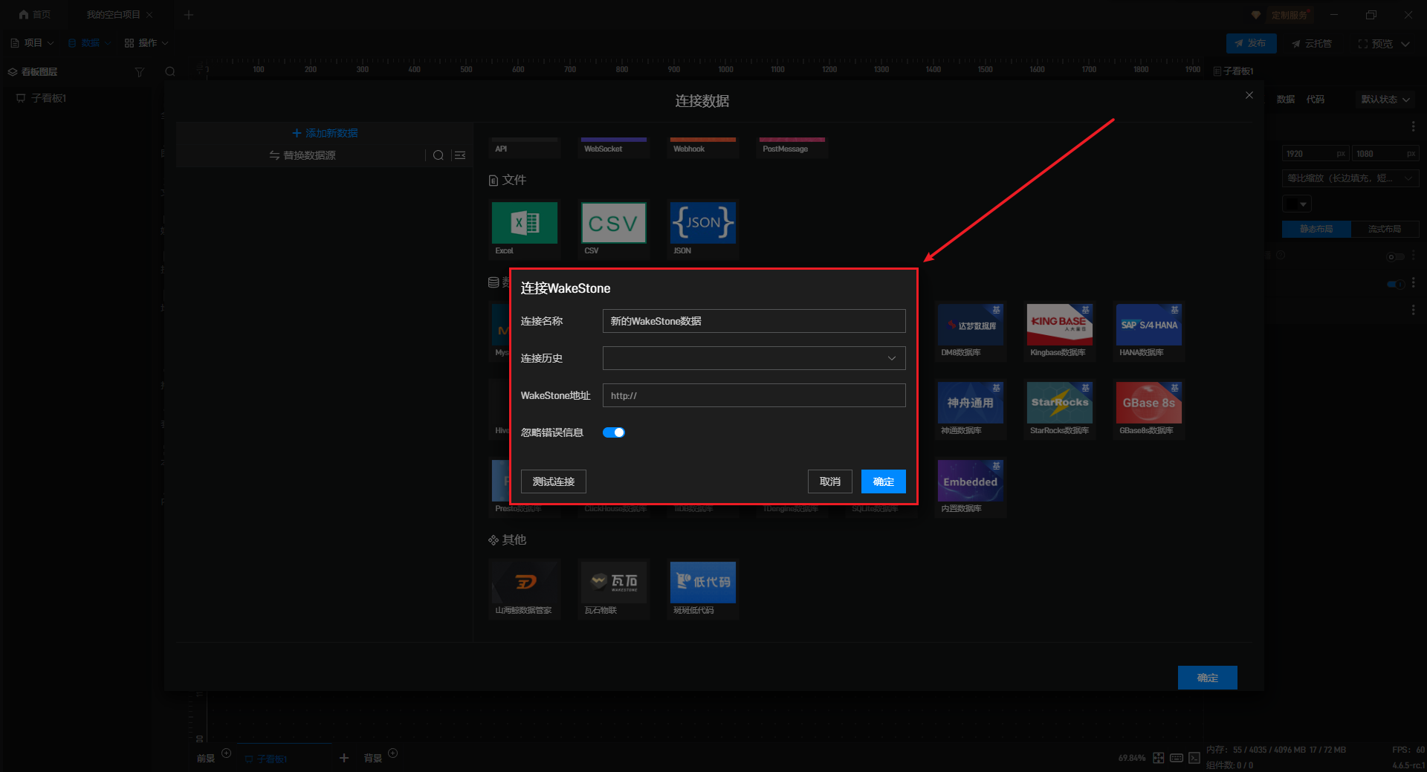The height and width of the screenshot is (772, 1427).
Task: Expand the 连接历史 dropdown
Action: pyautogui.click(x=754, y=358)
